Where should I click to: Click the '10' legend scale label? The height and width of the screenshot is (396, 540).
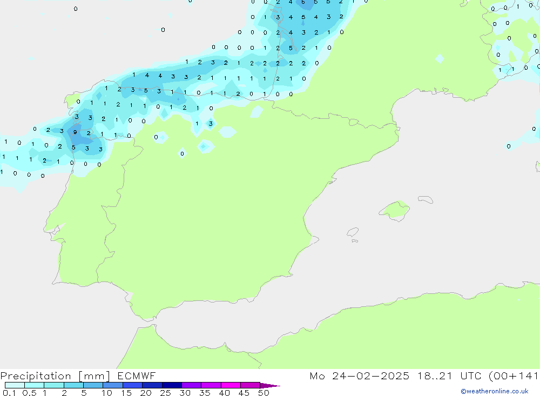point(107,393)
